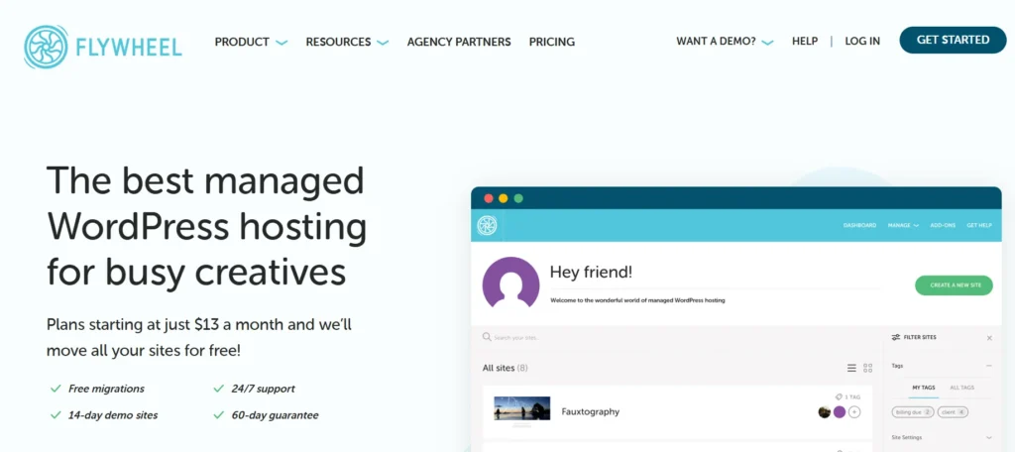Viewport: 1015px width, 452px height.
Task: Click Get Help in the mockup nav
Action: pyautogui.click(x=979, y=225)
